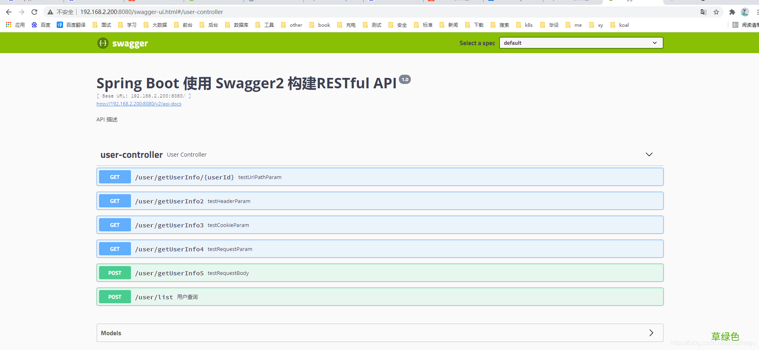Screen dimensions: 759x350
Task: Reload the page with the refresh icon
Action: 34,12
